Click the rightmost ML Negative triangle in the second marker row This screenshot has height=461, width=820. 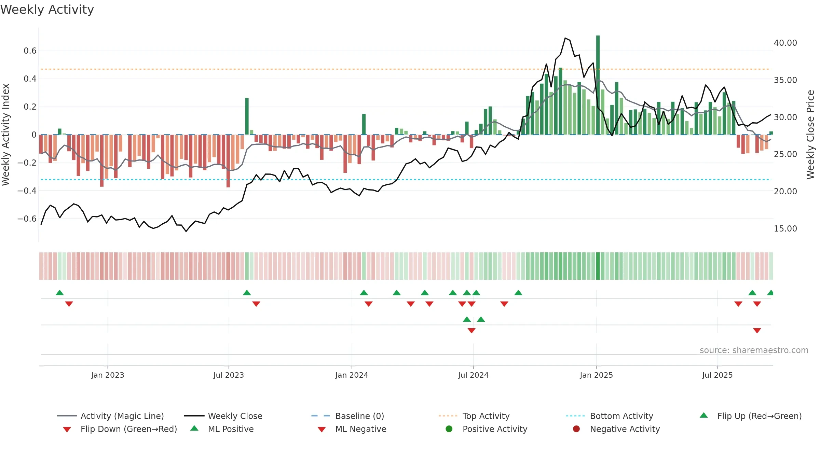(x=757, y=331)
